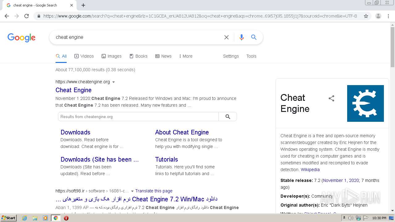395x222 pixels.
Task: Open Downloads (Site has been ... sitelink
Action: pyautogui.click(x=100, y=159)
